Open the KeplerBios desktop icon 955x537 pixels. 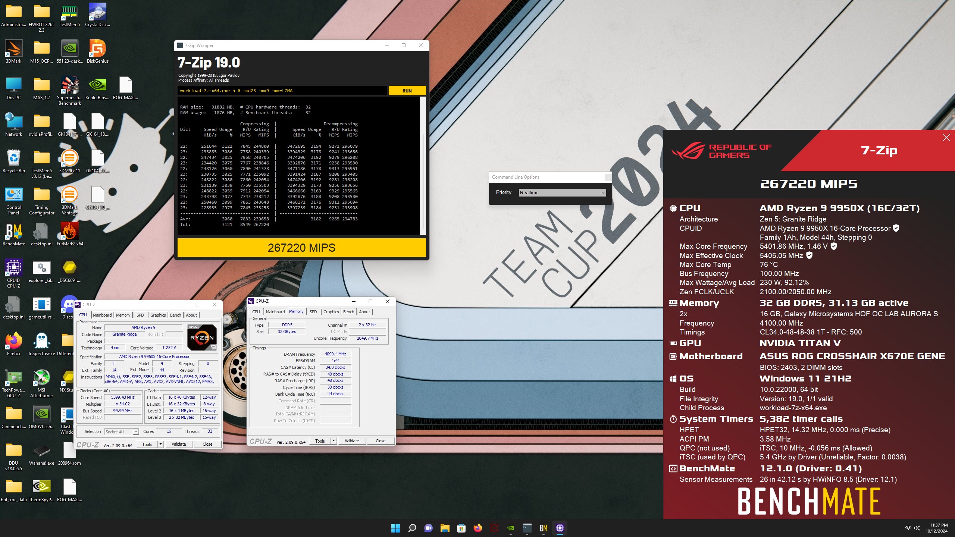pos(97,89)
